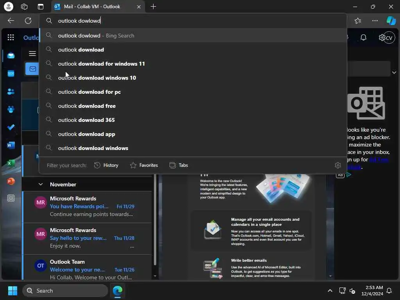Open the Outlook app launcher grid
This screenshot has width=400, height=300.
pos(11,37)
